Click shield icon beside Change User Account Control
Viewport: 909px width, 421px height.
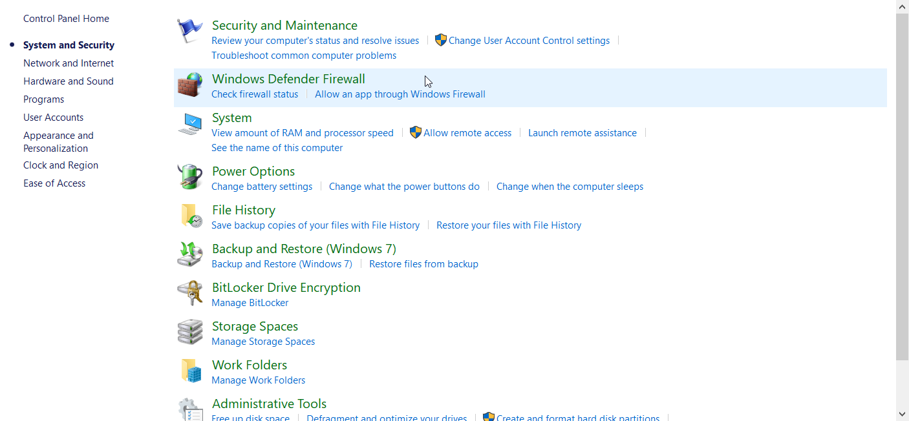441,40
